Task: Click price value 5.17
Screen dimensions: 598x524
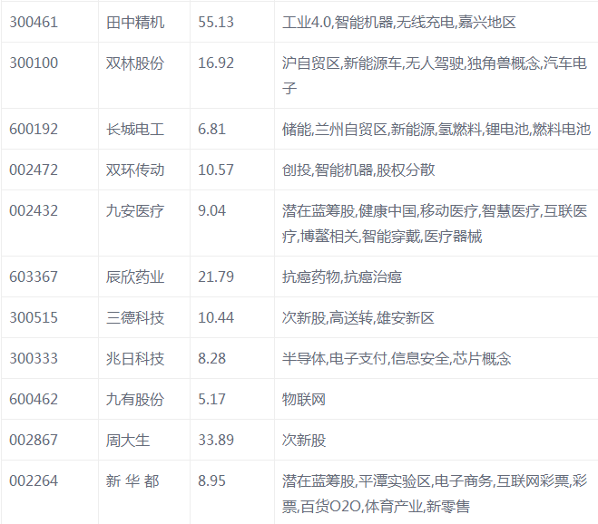Action: point(211,399)
